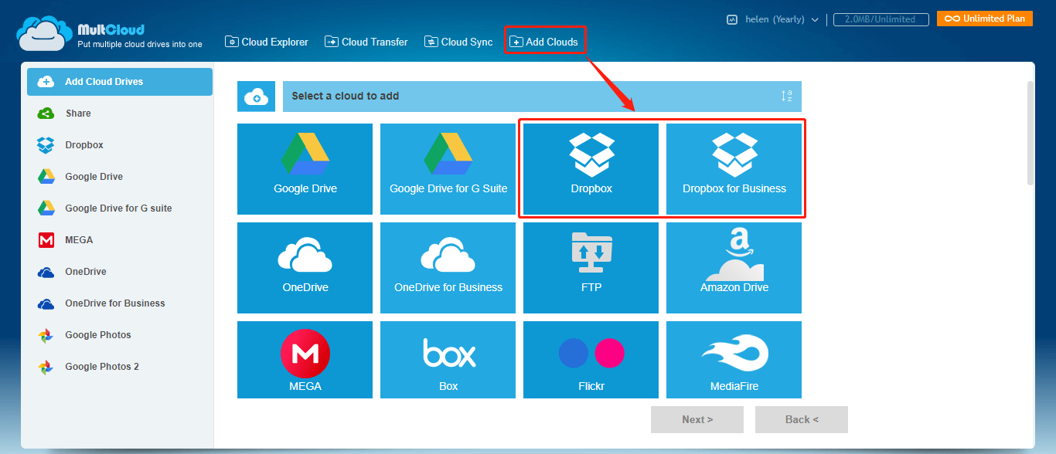The image size is (1056, 454).
Task: Click the A-Z sort icon
Action: click(x=786, y=97)
